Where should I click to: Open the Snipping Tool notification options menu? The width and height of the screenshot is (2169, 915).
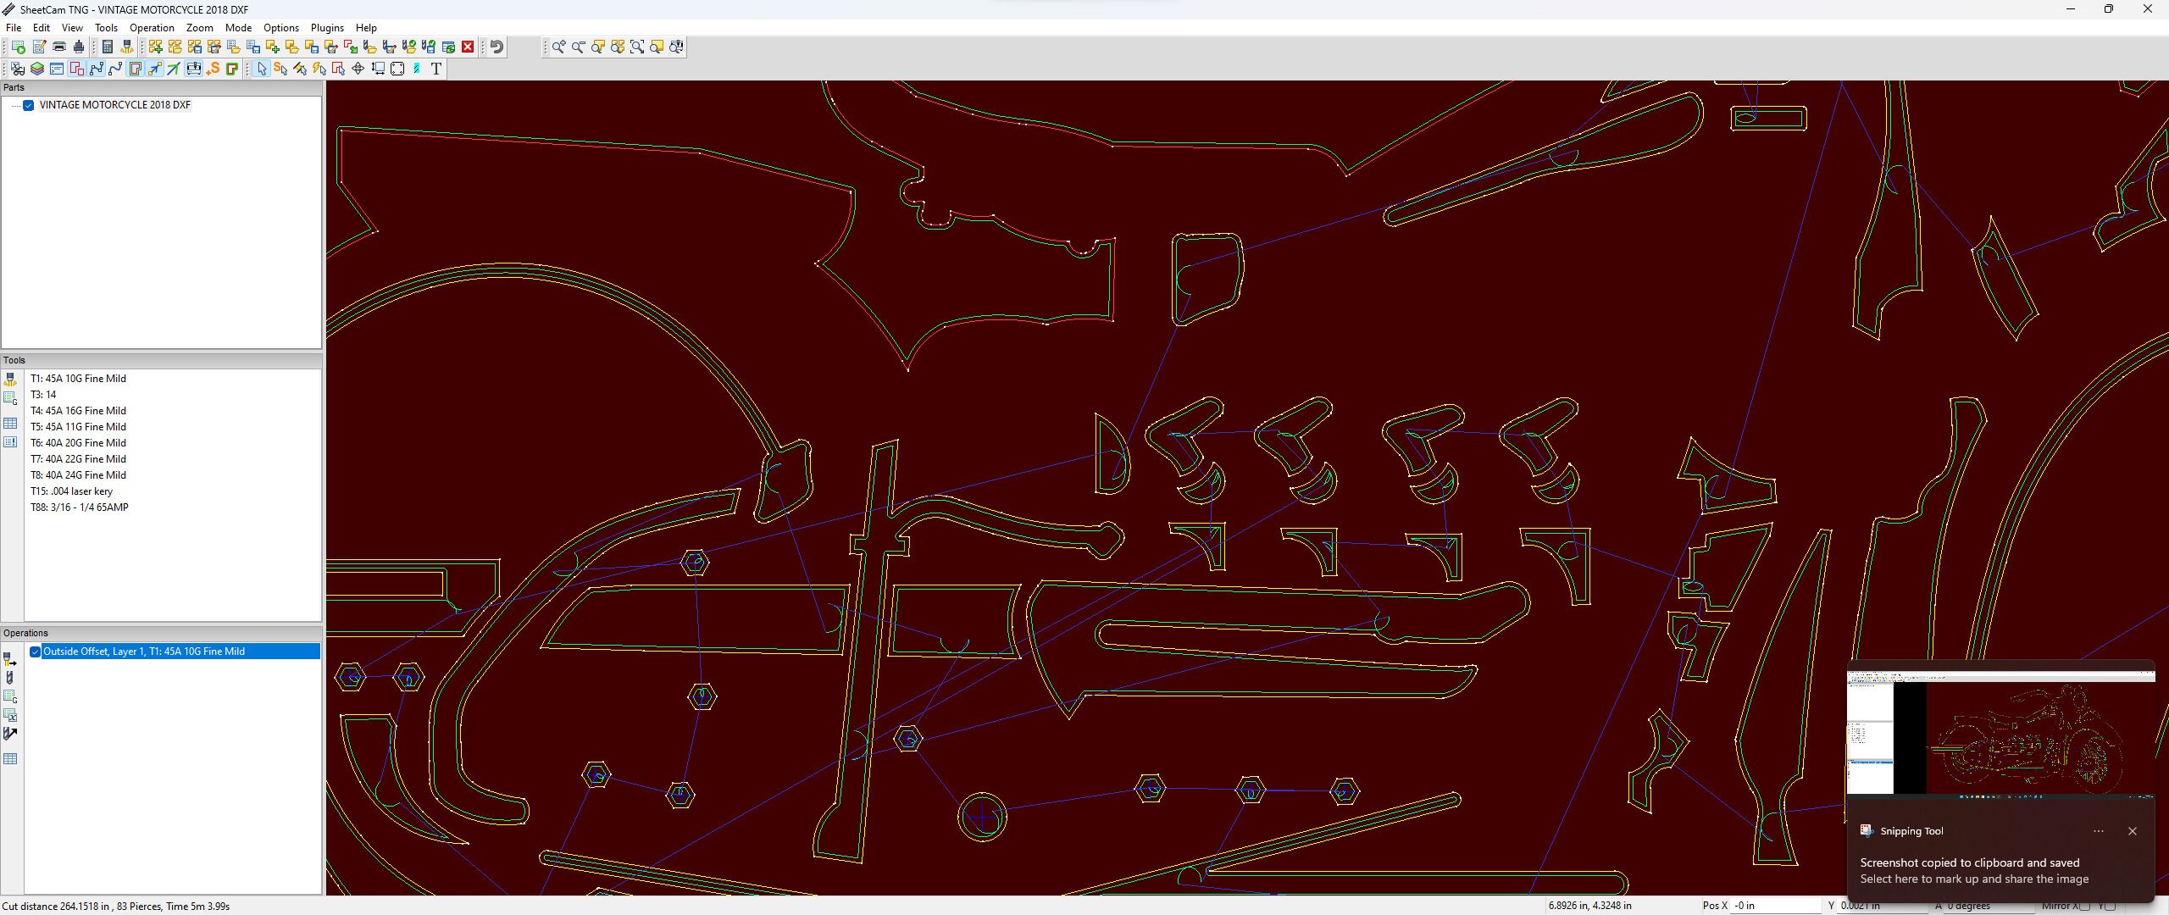point(2100,831)
